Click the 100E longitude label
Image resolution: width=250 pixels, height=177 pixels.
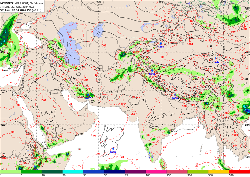[x=223, y=1]
